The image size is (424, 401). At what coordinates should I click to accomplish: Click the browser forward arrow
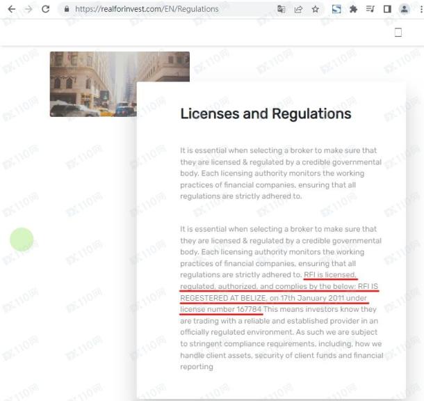[x=28, y=9]
